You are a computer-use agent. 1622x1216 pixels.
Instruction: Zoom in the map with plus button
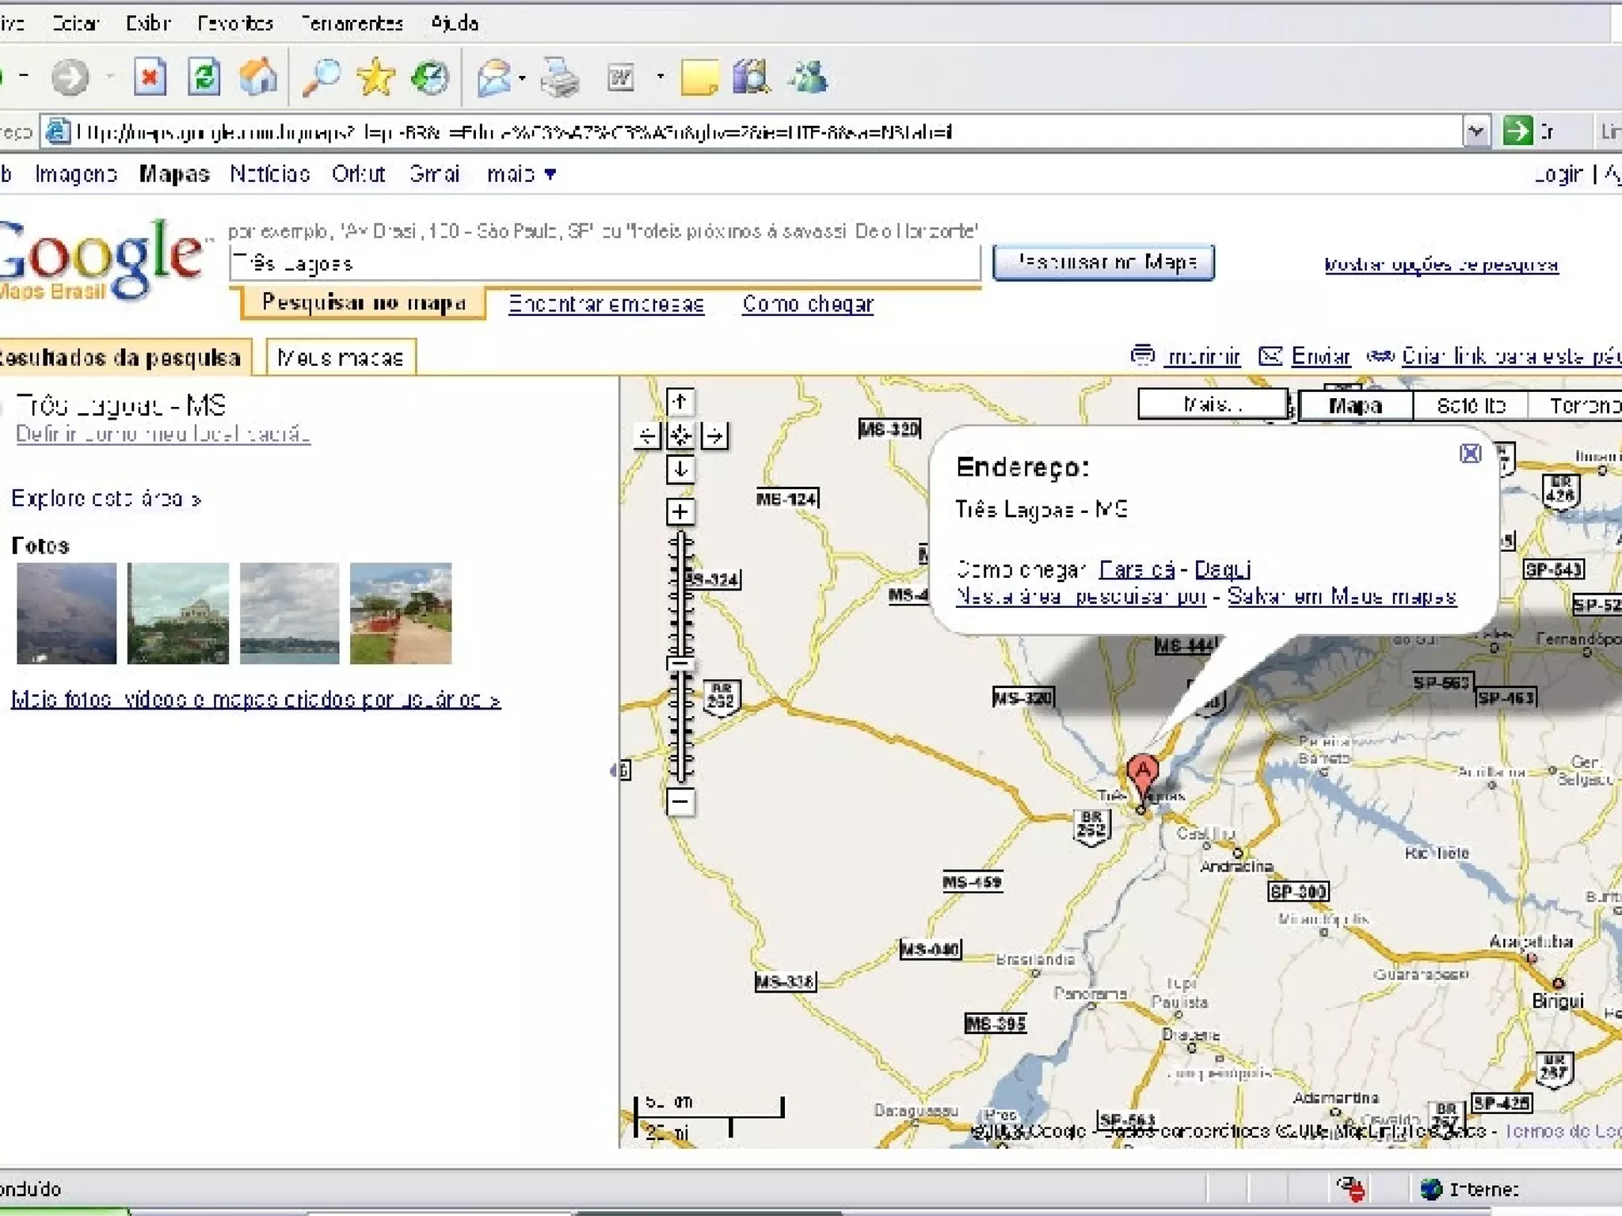(x=680, y=511)
